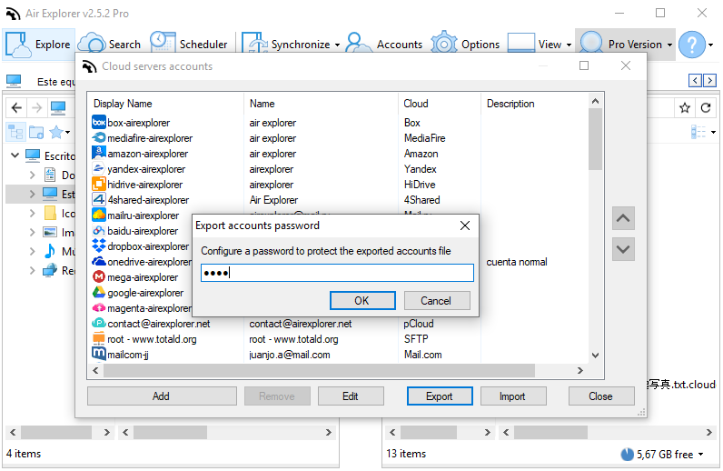
Task: Click the computer icon in left pane navigation
Action: 58,108
